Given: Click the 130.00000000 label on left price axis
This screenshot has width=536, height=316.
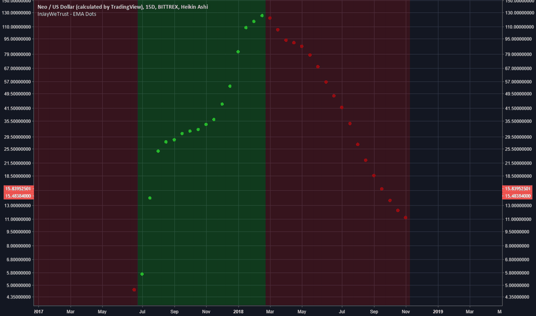Looking at the screenshot, I should (17, 13).
